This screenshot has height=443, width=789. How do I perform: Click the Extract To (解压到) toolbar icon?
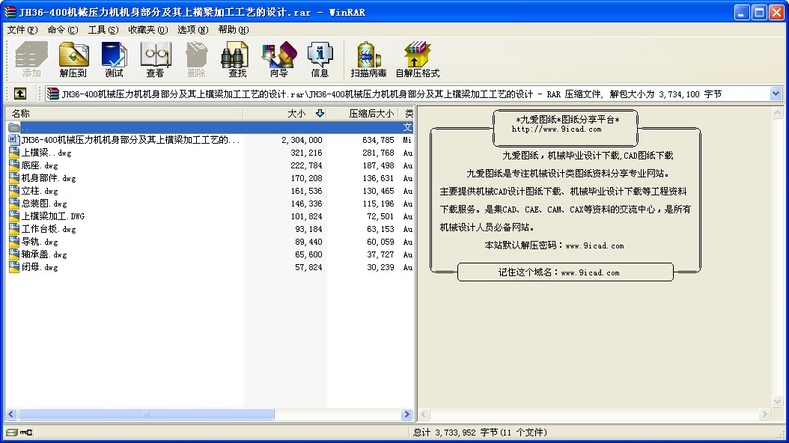pos(73,60)
